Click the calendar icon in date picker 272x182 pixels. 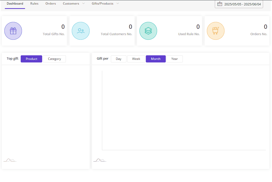220,4
